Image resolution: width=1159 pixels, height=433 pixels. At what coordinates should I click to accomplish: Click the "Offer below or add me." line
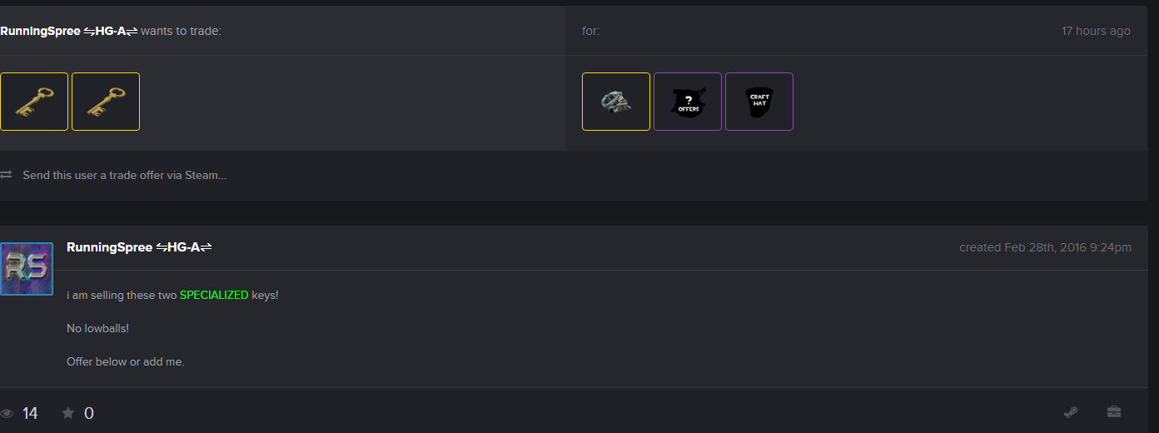[126, 361]
